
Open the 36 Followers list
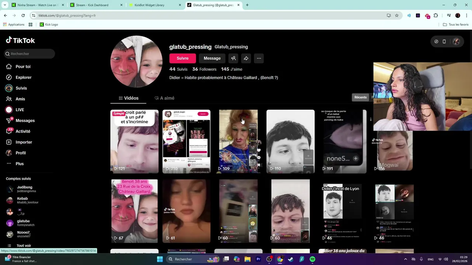click(204, 69)
